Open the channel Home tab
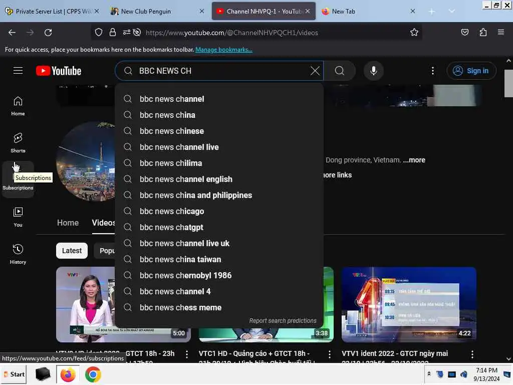Screen dimensions: 513x385 point(68,223)
